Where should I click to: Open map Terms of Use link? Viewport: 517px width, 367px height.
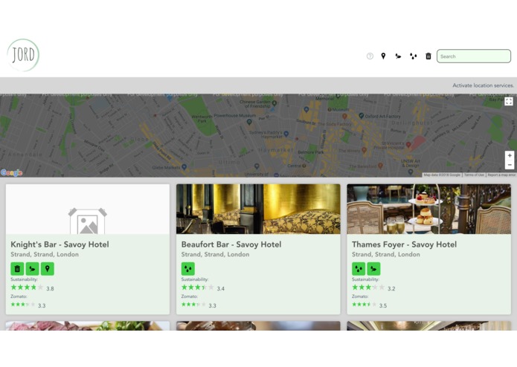pyautogui.click(x=474, y=175)
